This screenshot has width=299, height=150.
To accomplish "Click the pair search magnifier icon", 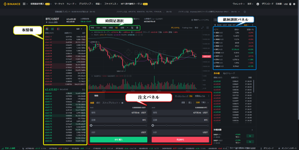I will (215, 20).
